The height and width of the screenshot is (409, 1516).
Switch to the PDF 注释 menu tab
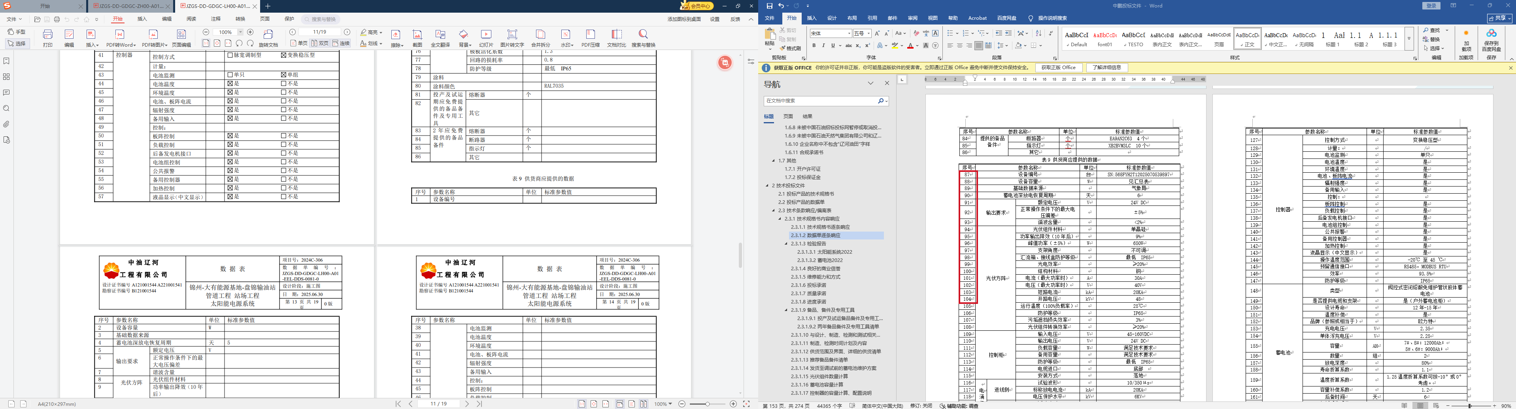click(x=216, y=19)
